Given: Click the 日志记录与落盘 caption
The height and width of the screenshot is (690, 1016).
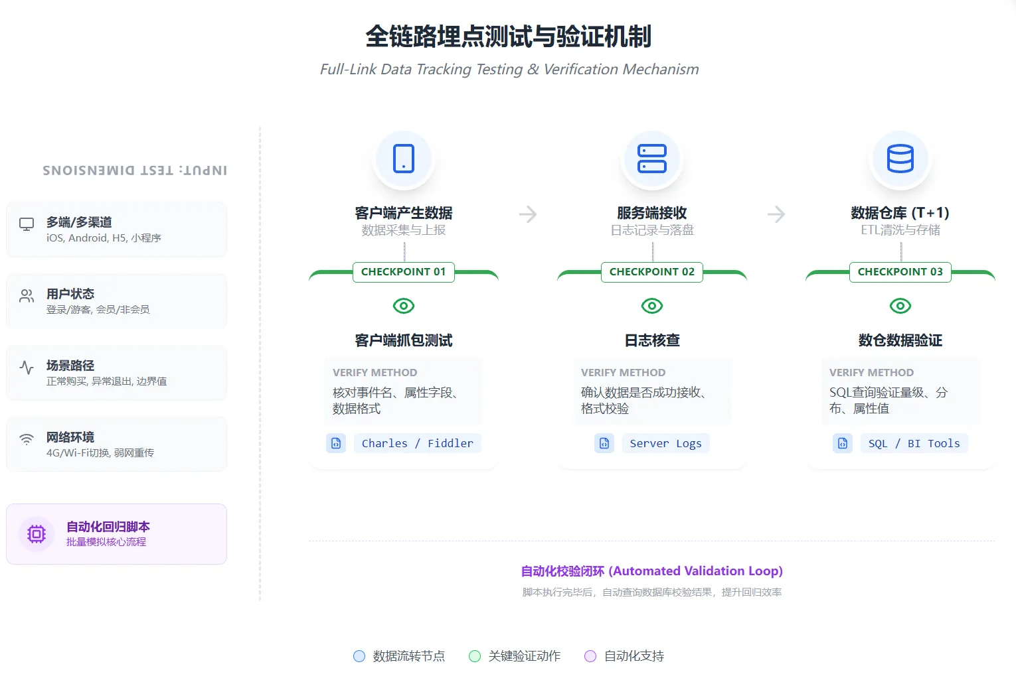Looking at the screenshot, I should [652, 230].
